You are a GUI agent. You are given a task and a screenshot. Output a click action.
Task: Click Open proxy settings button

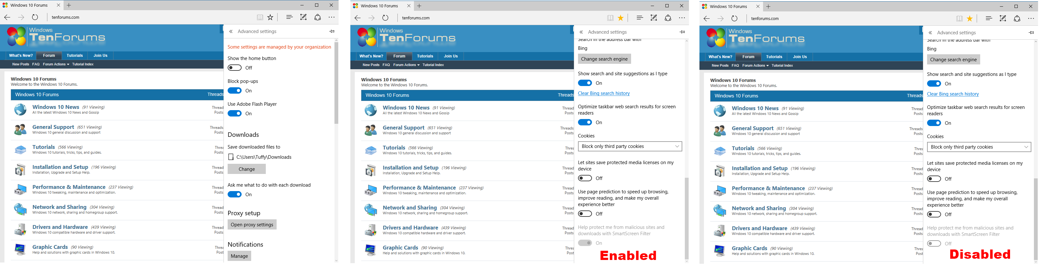[x=252, y=224]
